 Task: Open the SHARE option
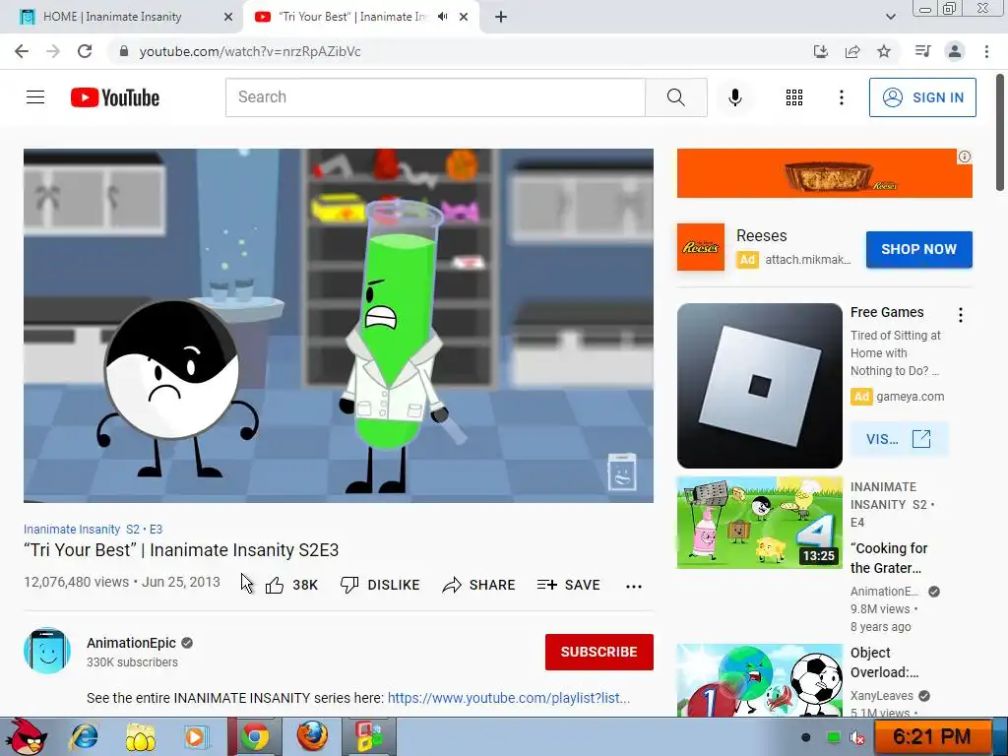479,585
